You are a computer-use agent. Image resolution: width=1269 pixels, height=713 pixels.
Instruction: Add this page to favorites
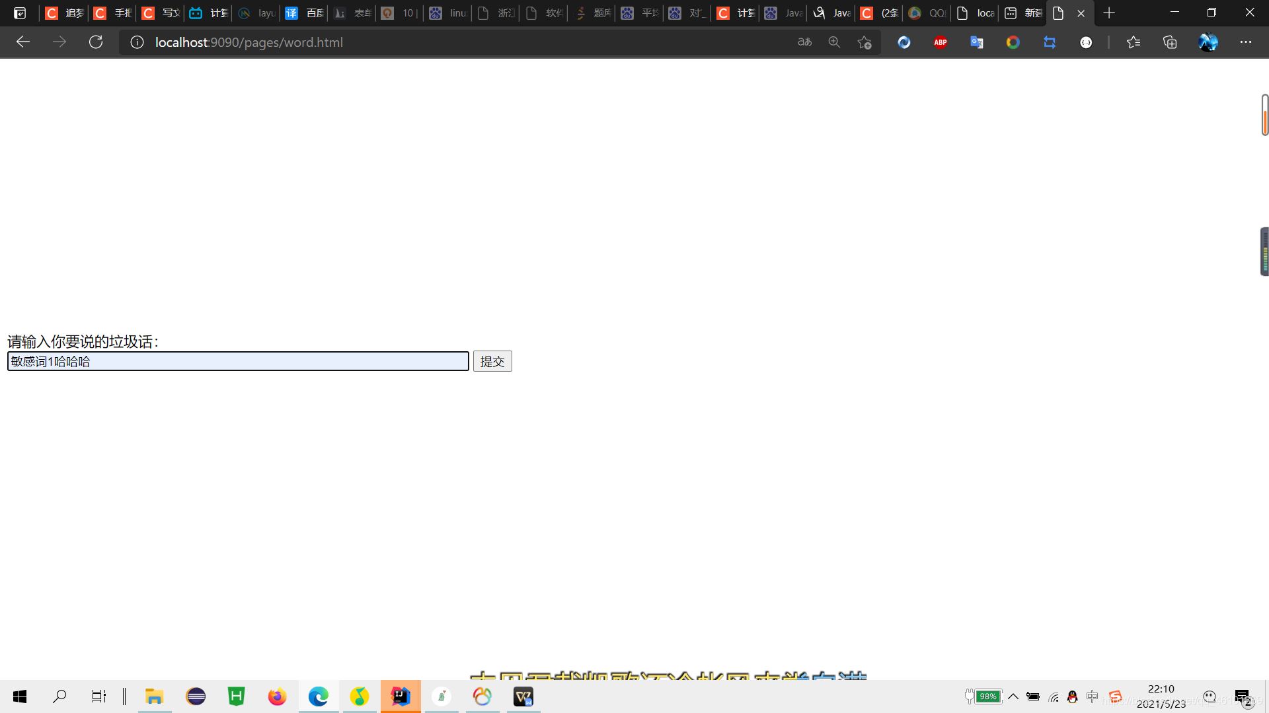point(864,42)
